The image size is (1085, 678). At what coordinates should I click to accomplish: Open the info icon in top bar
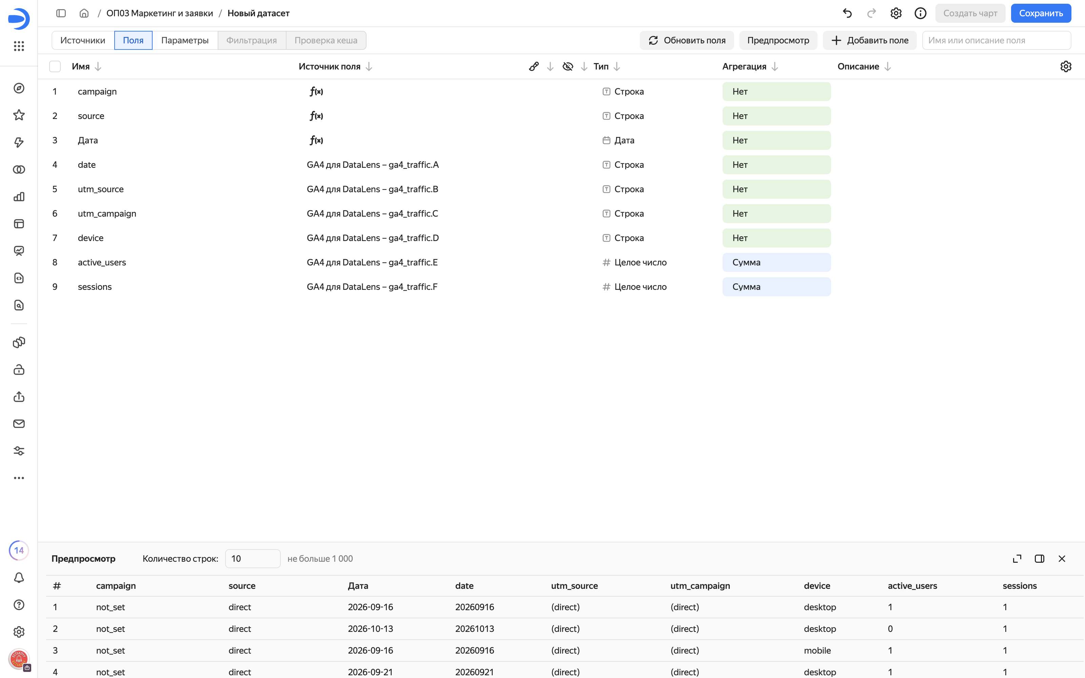pos(921,14)
